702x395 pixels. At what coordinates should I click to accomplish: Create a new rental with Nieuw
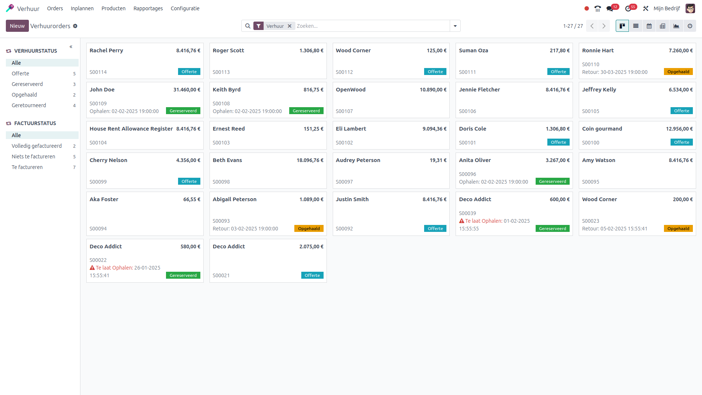tap(17, 26)
